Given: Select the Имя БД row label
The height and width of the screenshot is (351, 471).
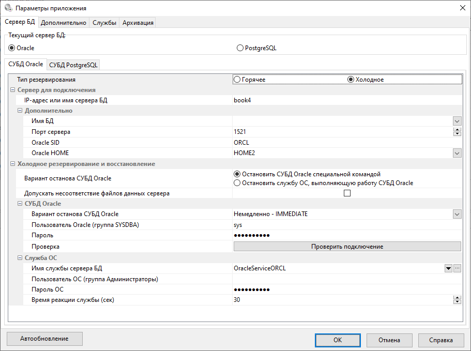Looking at the screenshot, I should pyautogui.click(x=43, y=121).
